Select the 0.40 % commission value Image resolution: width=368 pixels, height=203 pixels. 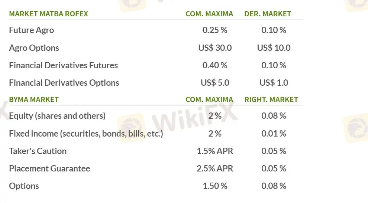(215, 65)
